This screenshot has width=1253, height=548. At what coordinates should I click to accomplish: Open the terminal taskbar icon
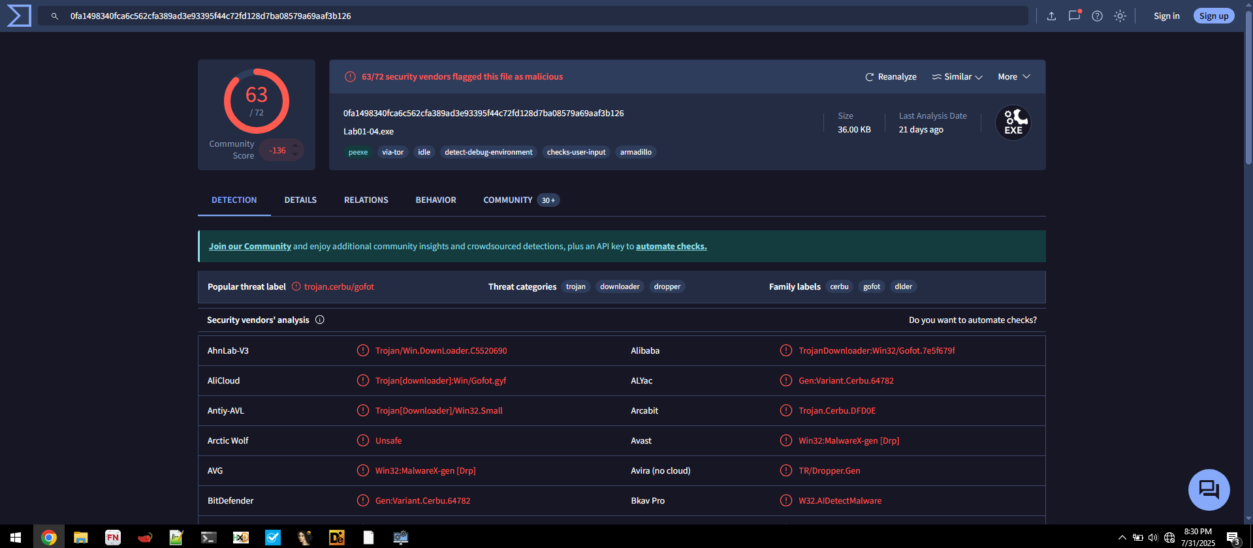coord(208,538)
